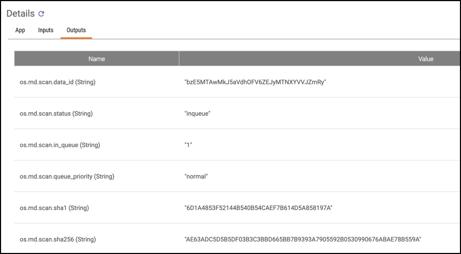Click the Name column header
The height and width of the screenshot is (254, 461).
point(97,59)
